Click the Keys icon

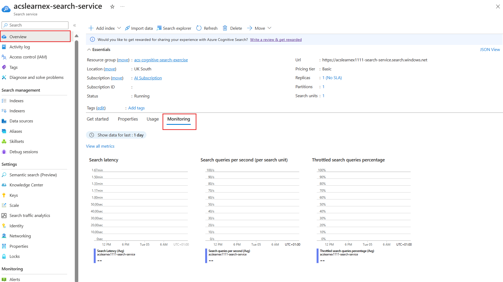[4, 195]
